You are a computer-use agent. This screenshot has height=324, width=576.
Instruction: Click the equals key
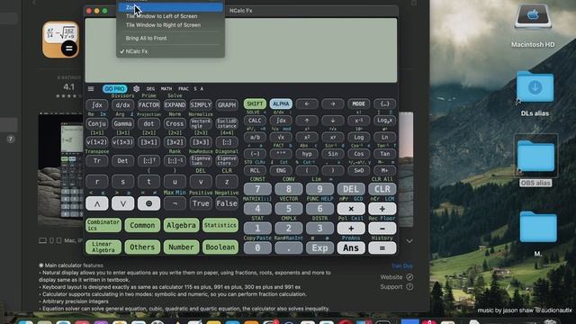[382, 248]
